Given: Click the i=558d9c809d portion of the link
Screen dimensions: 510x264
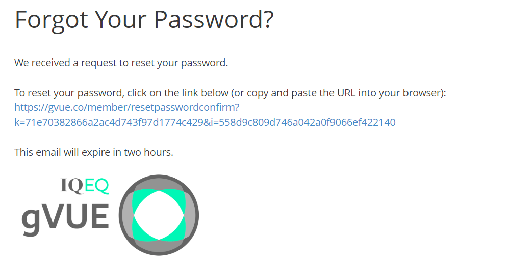Looking at the screenshot, I should 304,122.
